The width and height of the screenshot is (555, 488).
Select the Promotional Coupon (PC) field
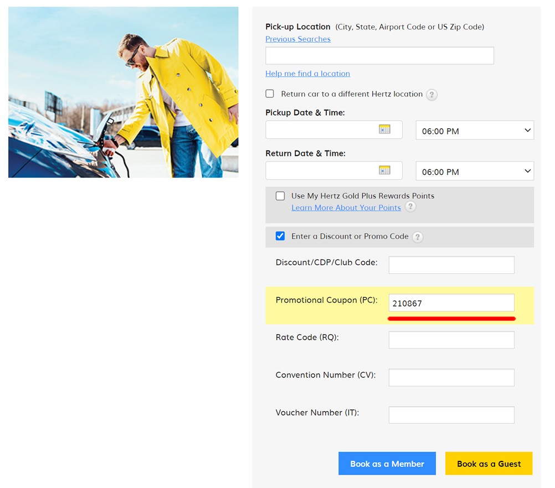[451, 303]
